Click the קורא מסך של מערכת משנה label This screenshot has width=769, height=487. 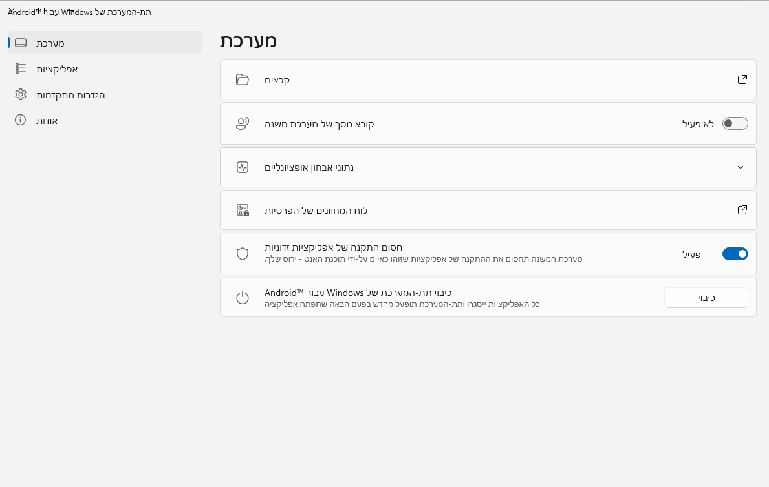[x=320, y=124]
